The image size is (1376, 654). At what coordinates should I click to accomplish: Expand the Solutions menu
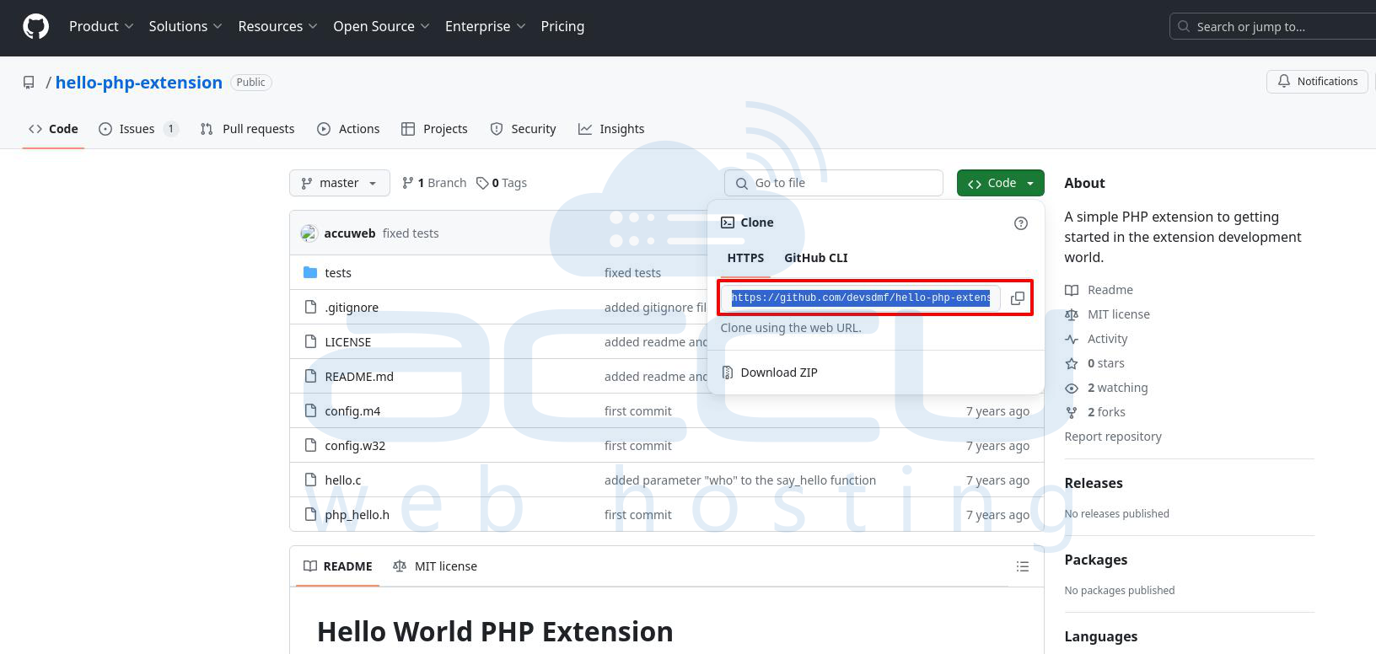pos(185,26)
